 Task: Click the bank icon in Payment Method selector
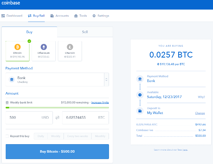[x=12, y=79]
